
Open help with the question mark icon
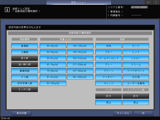point(156,2)
